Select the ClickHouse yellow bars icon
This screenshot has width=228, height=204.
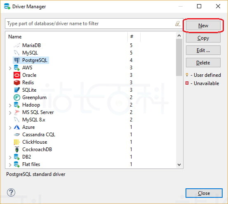tap(17, 142)
